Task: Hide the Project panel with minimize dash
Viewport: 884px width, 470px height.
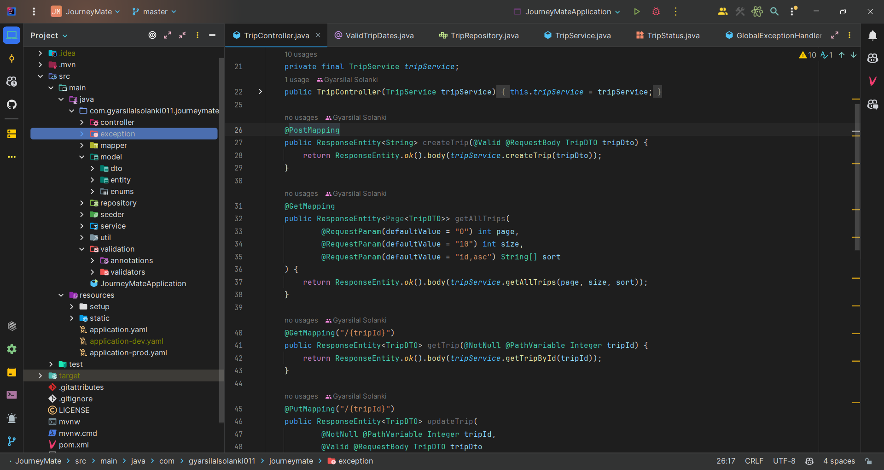Action: click(212, 35)
